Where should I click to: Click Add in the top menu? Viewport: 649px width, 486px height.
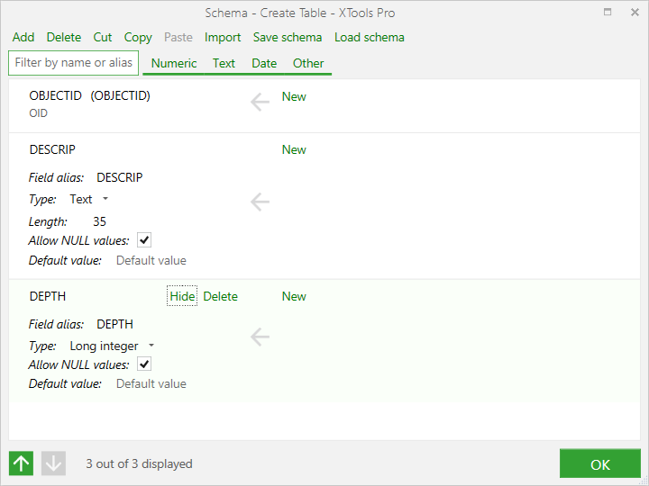click(23, 37)
